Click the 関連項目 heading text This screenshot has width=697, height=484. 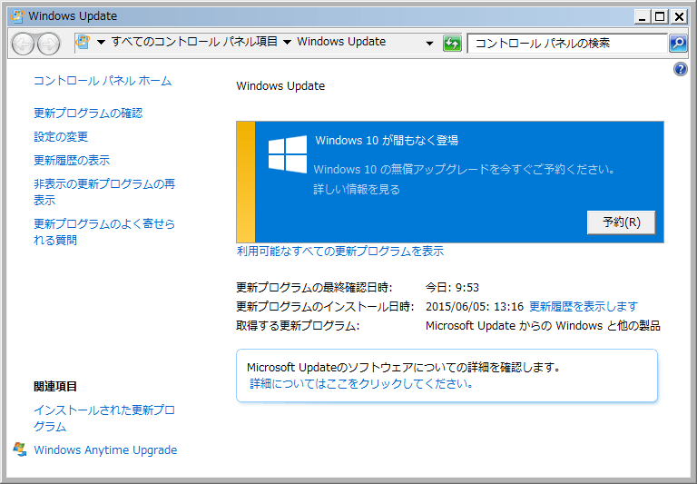coord(55,386)
